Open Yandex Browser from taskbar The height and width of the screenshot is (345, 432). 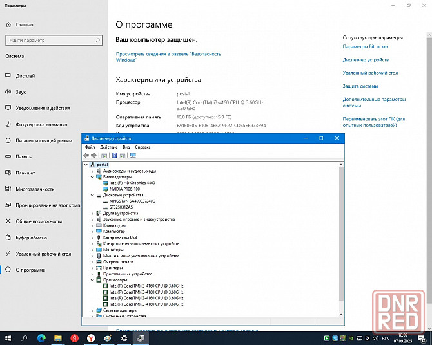(91, 338)
